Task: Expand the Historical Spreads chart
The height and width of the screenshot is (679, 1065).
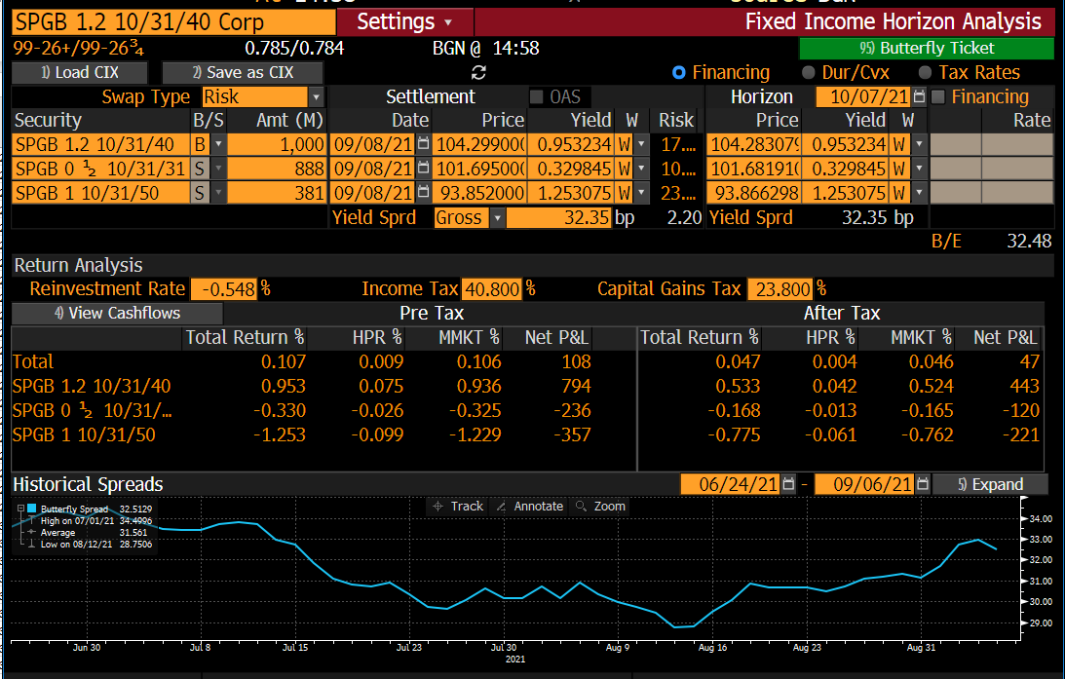Action: click(x=990, y=484)
